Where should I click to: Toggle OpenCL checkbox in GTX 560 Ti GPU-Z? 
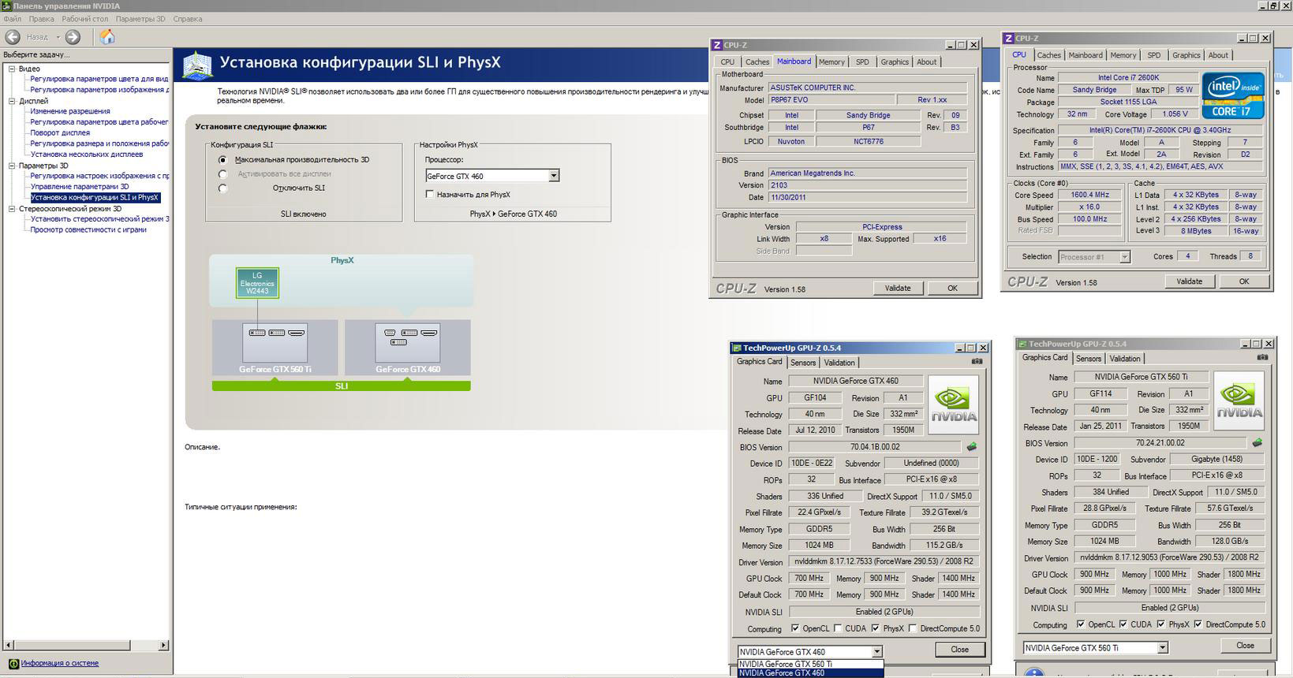1081,624
